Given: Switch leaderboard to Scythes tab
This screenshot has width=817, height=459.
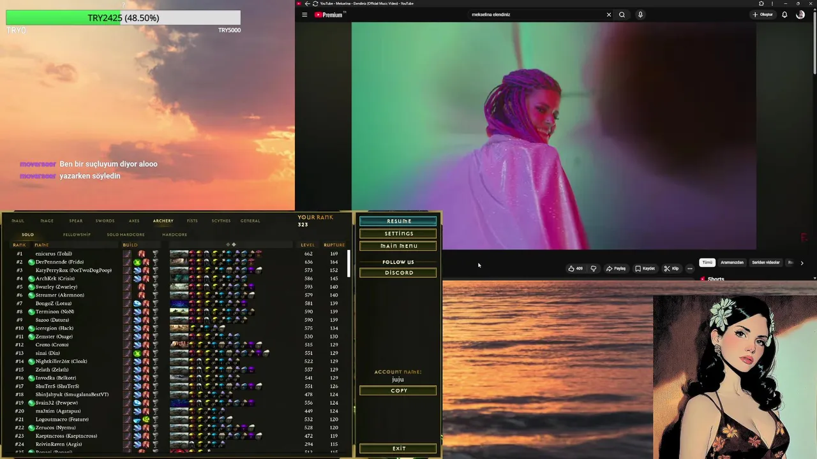Looking at the screenshot, I should click(x=221, y=221).
